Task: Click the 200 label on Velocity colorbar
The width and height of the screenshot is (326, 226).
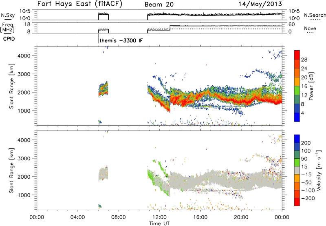Action: pyautogui.click(x=306, y=143)
